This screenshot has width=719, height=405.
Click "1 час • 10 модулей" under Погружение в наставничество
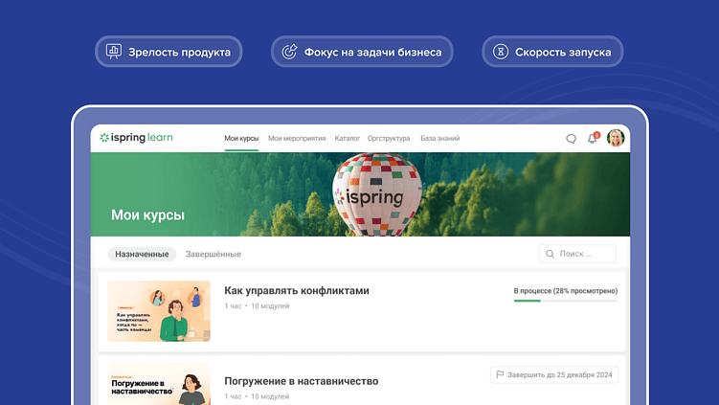(257, 396)
